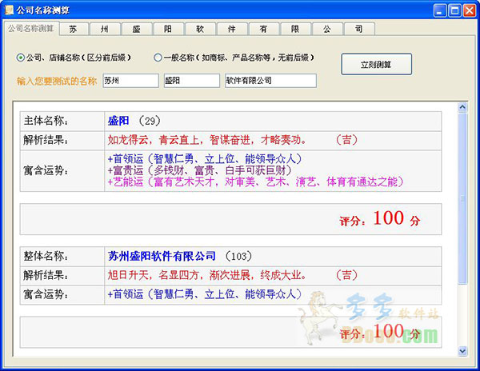Image resolution: width=480 pixels, height=371 pixels.
Task: Switch to the 苏 tab
Action: point(73,29)
